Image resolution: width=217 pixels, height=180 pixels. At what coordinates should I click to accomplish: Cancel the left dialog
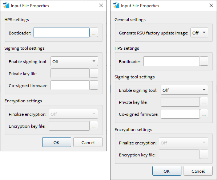click(x=88, y=142)
